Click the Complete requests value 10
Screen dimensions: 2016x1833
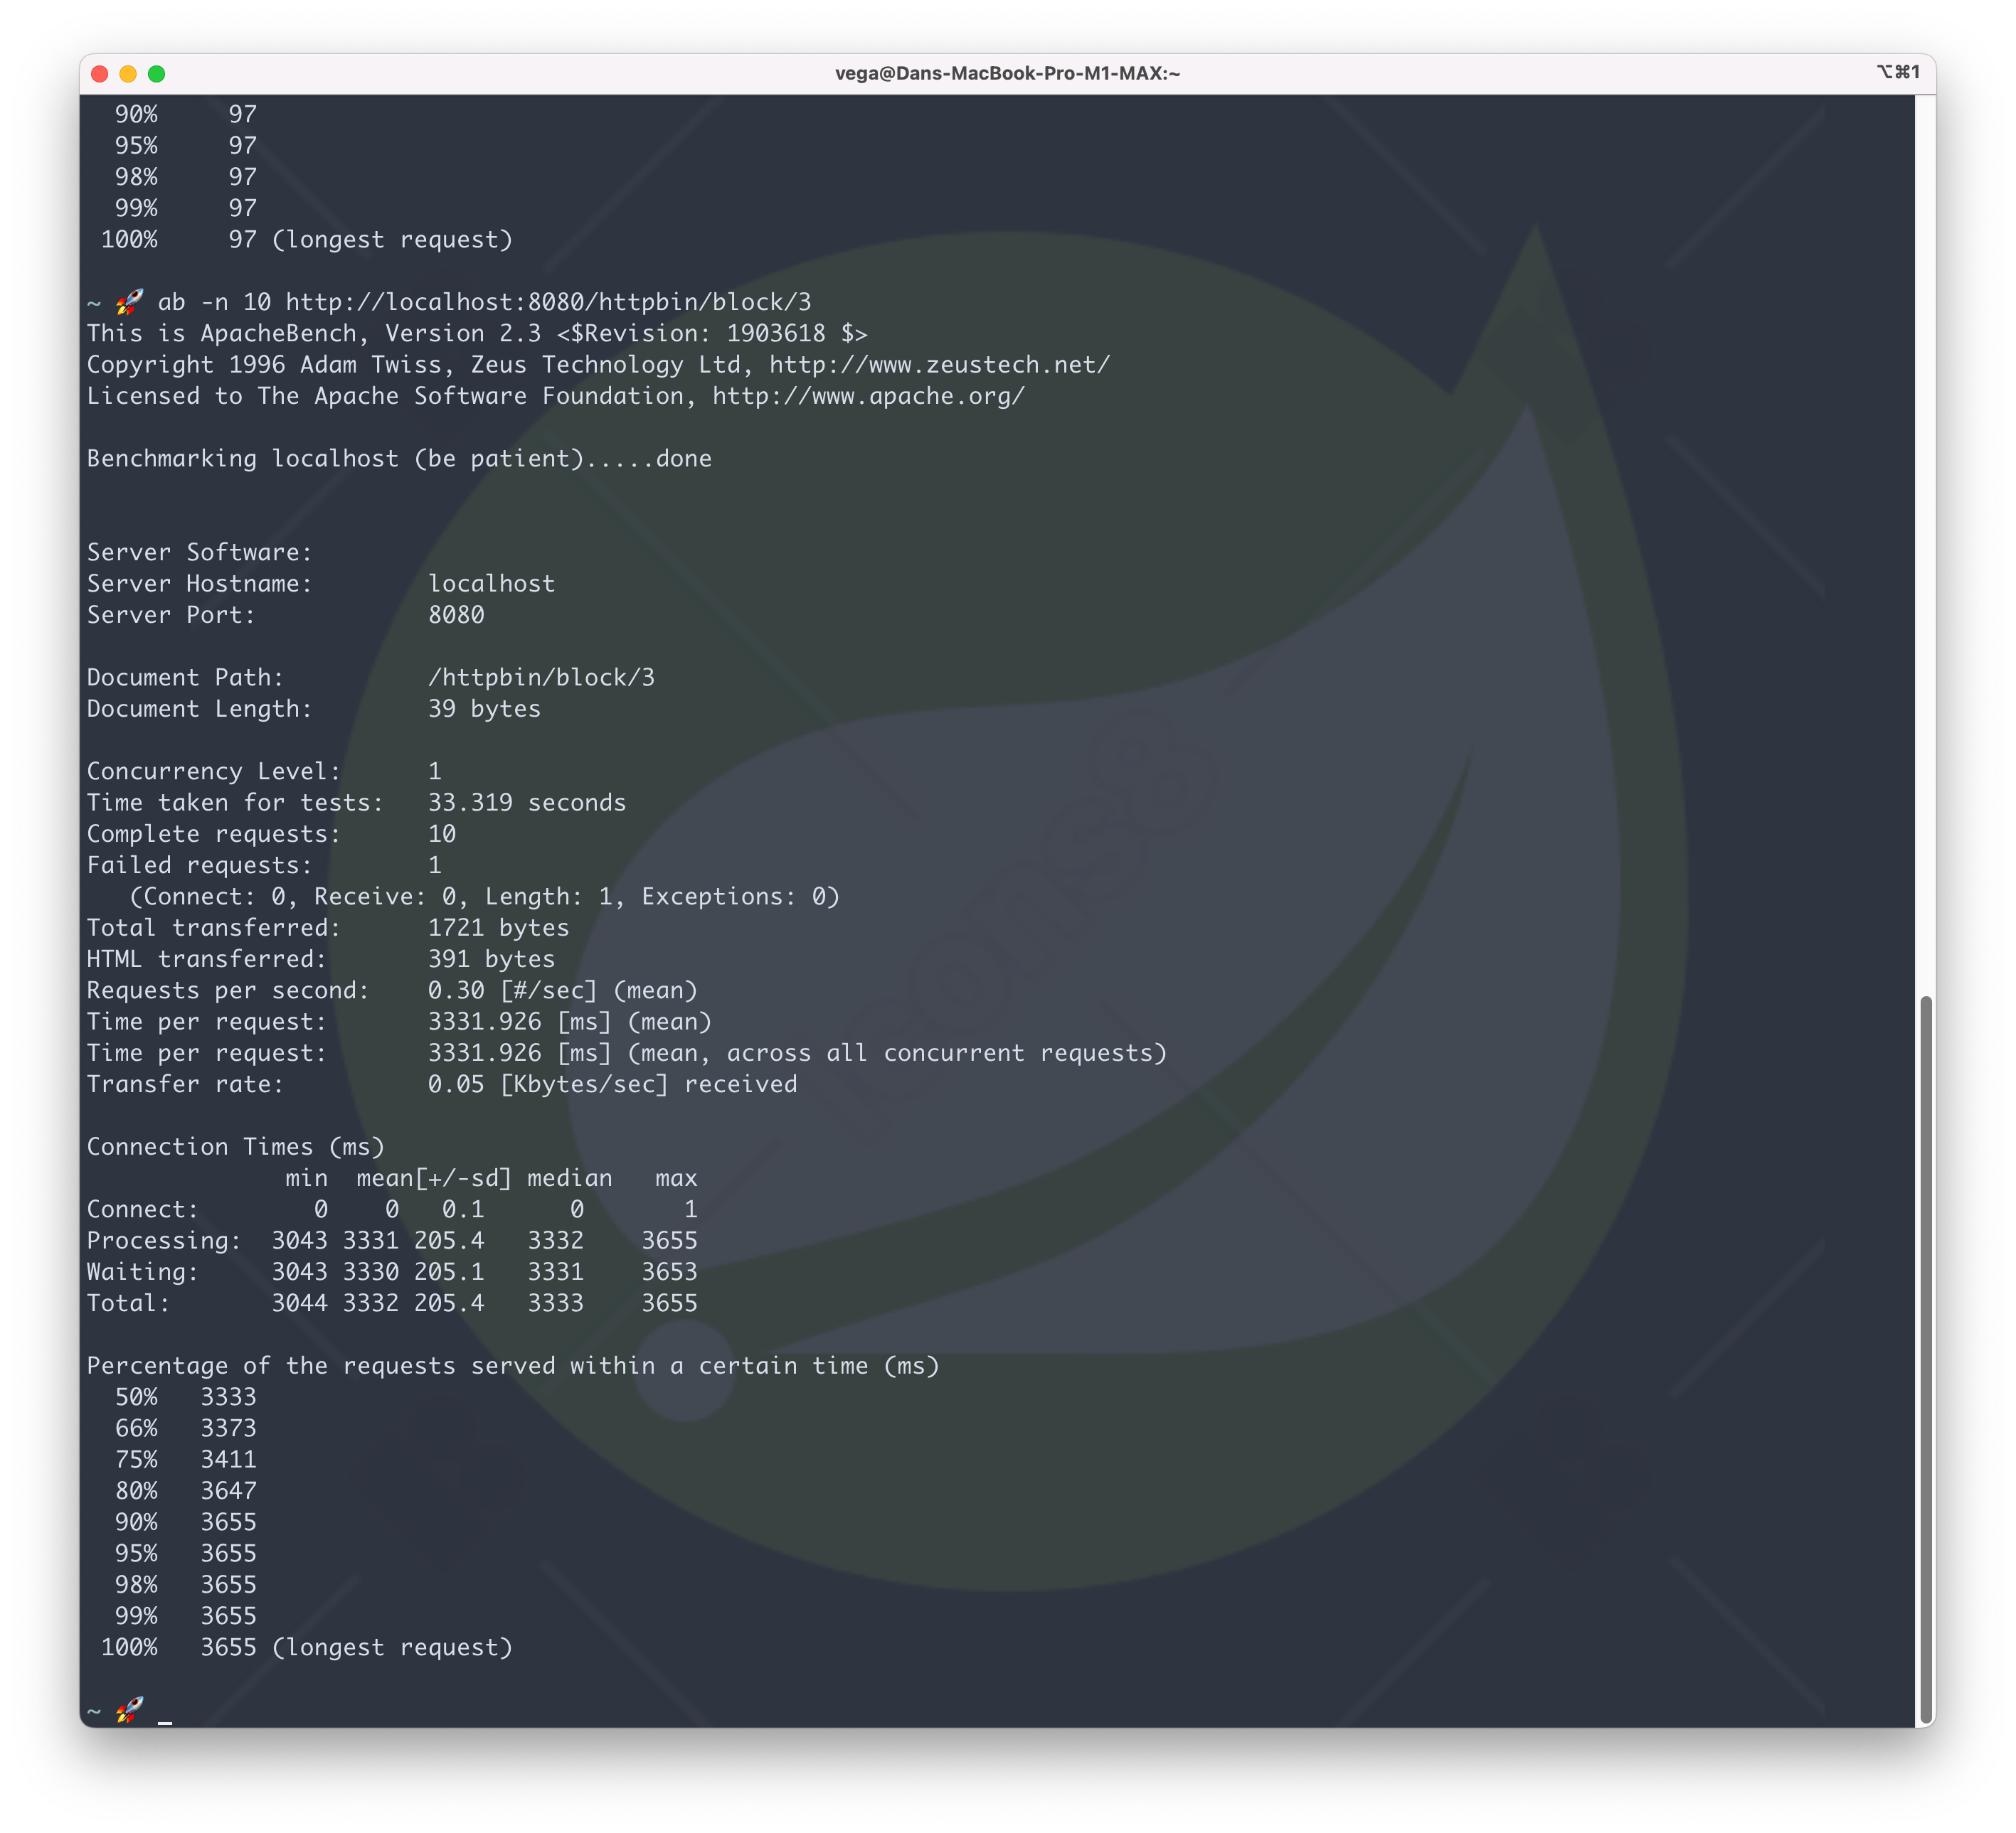(442, 833)
